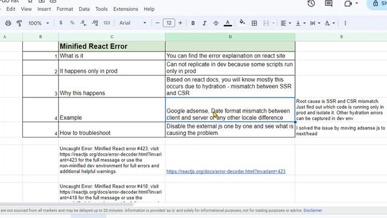Select the error #423 message cell

click(112, 160)
